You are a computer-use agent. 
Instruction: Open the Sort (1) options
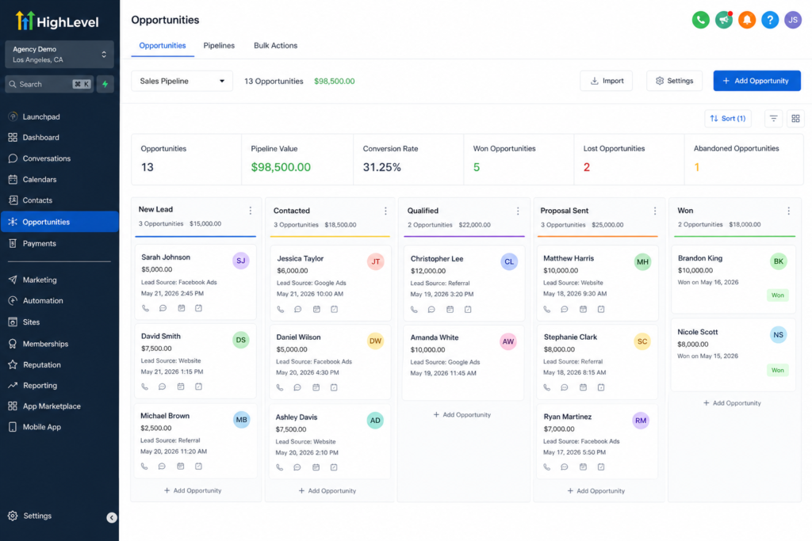[728, 119]
